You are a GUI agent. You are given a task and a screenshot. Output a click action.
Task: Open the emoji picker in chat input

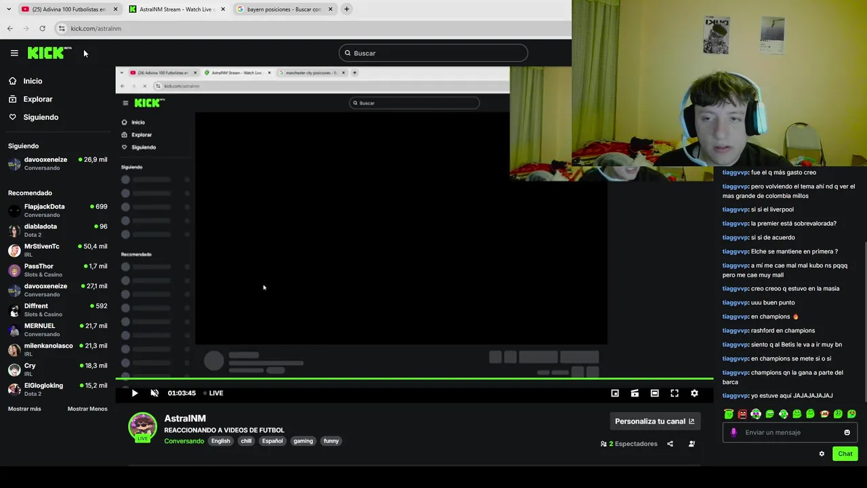[847, 432]
